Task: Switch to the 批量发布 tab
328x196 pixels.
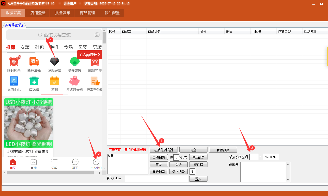Action: (62, 13)
